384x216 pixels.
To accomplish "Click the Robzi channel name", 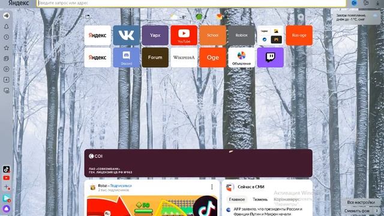I will 103,185.
